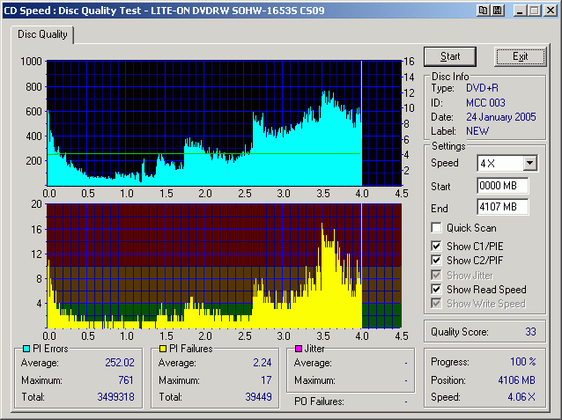Image resolution: width=562 pixels, height=420 pixels.
Task: Click the Progress value 100 %
Action: pyautogui.click(x=523, y=362)
